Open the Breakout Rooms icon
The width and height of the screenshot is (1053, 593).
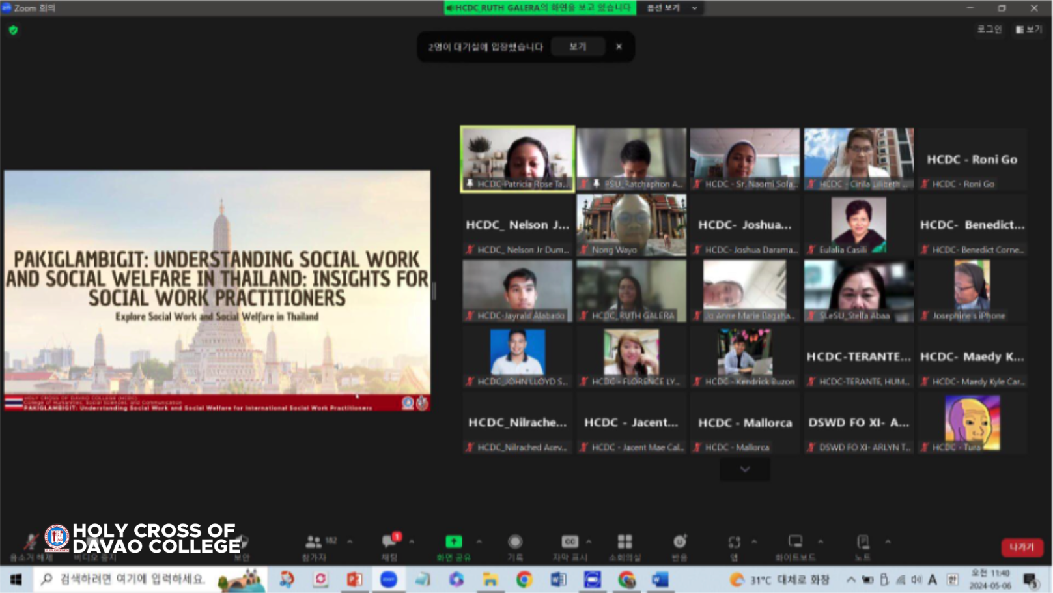(625, 542)
